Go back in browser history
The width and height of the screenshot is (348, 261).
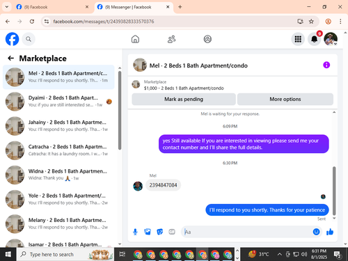pyautogui.click(x=8, y=22)
